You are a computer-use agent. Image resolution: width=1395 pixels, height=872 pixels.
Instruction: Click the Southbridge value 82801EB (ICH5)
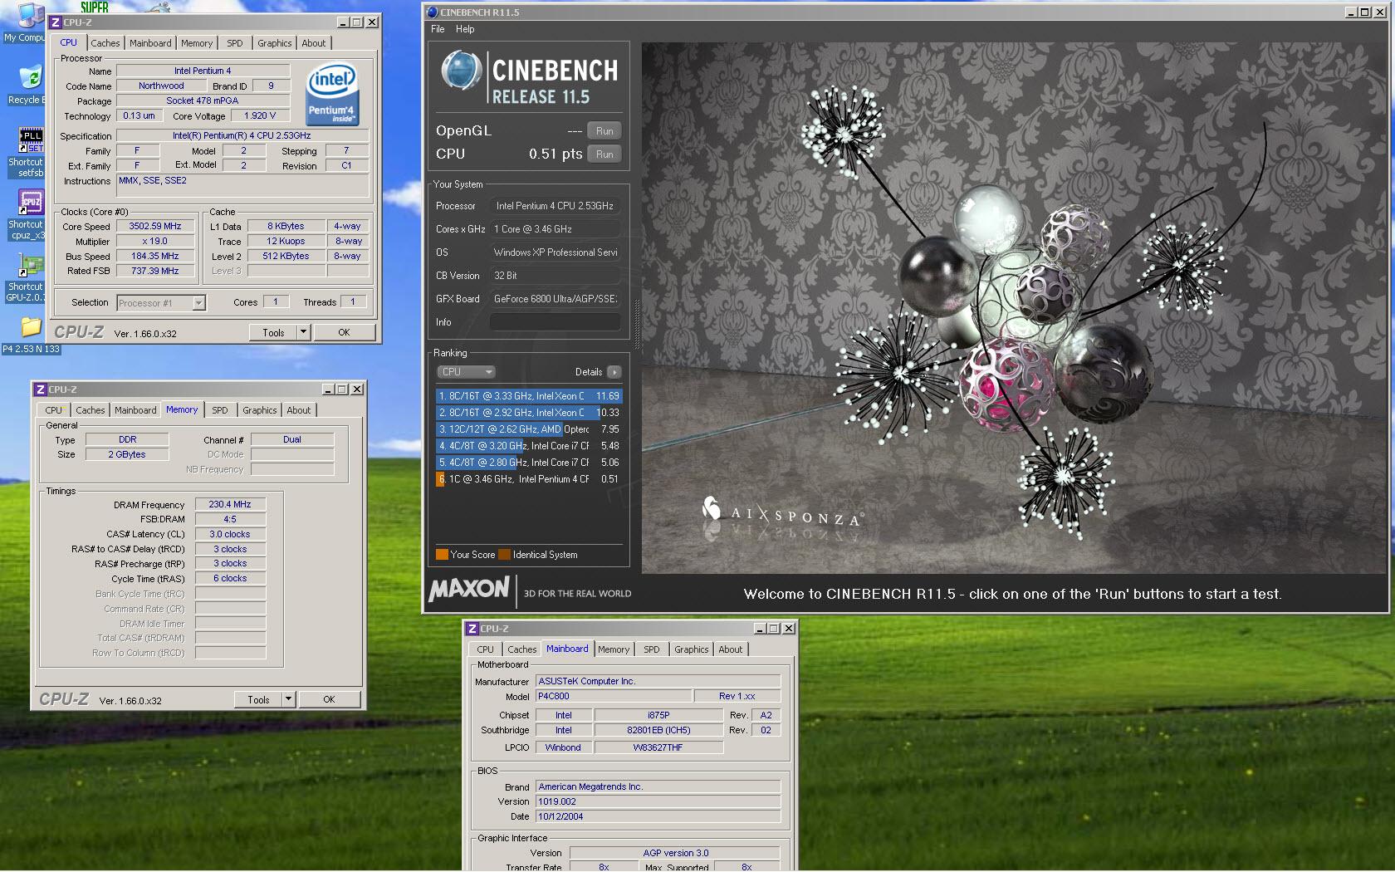[658, 730]
